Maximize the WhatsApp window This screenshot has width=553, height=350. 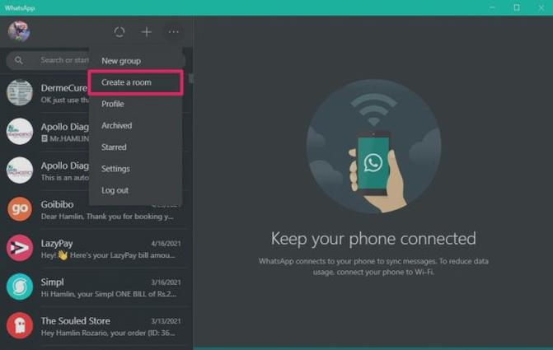click(517, 7)
